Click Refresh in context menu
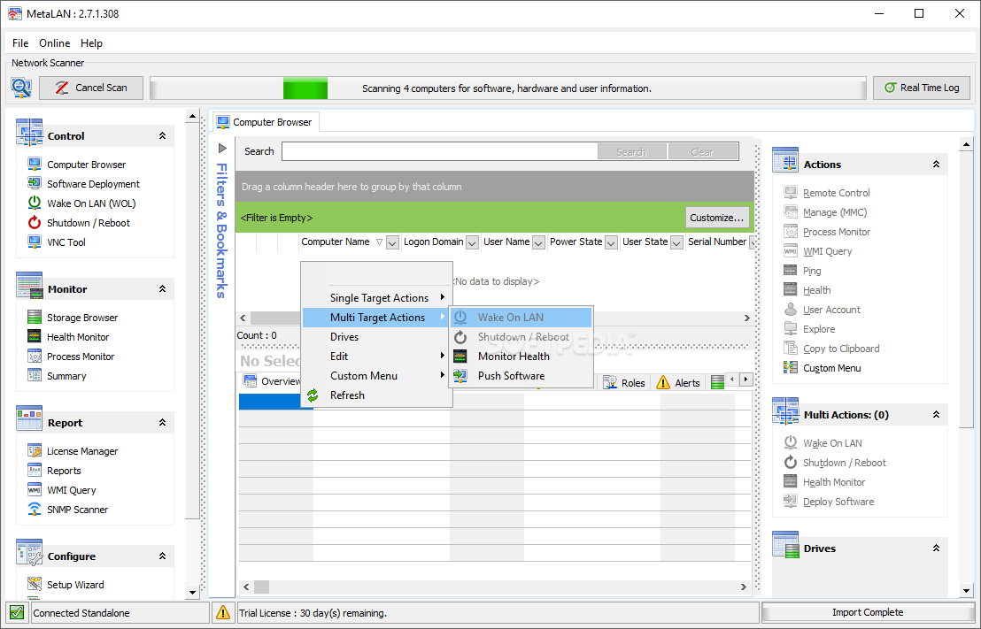 click(x=376, y=395)
